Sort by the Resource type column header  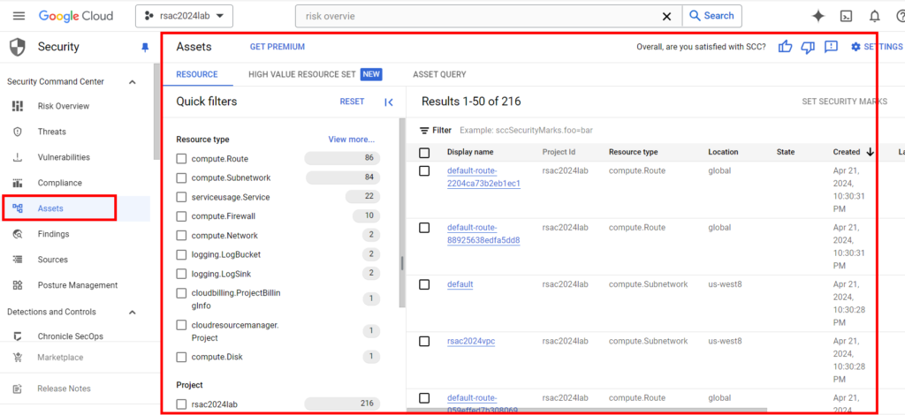633,152
